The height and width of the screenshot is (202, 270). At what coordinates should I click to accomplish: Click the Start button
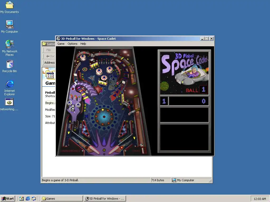pyautogui.click(x=8, y=199)
